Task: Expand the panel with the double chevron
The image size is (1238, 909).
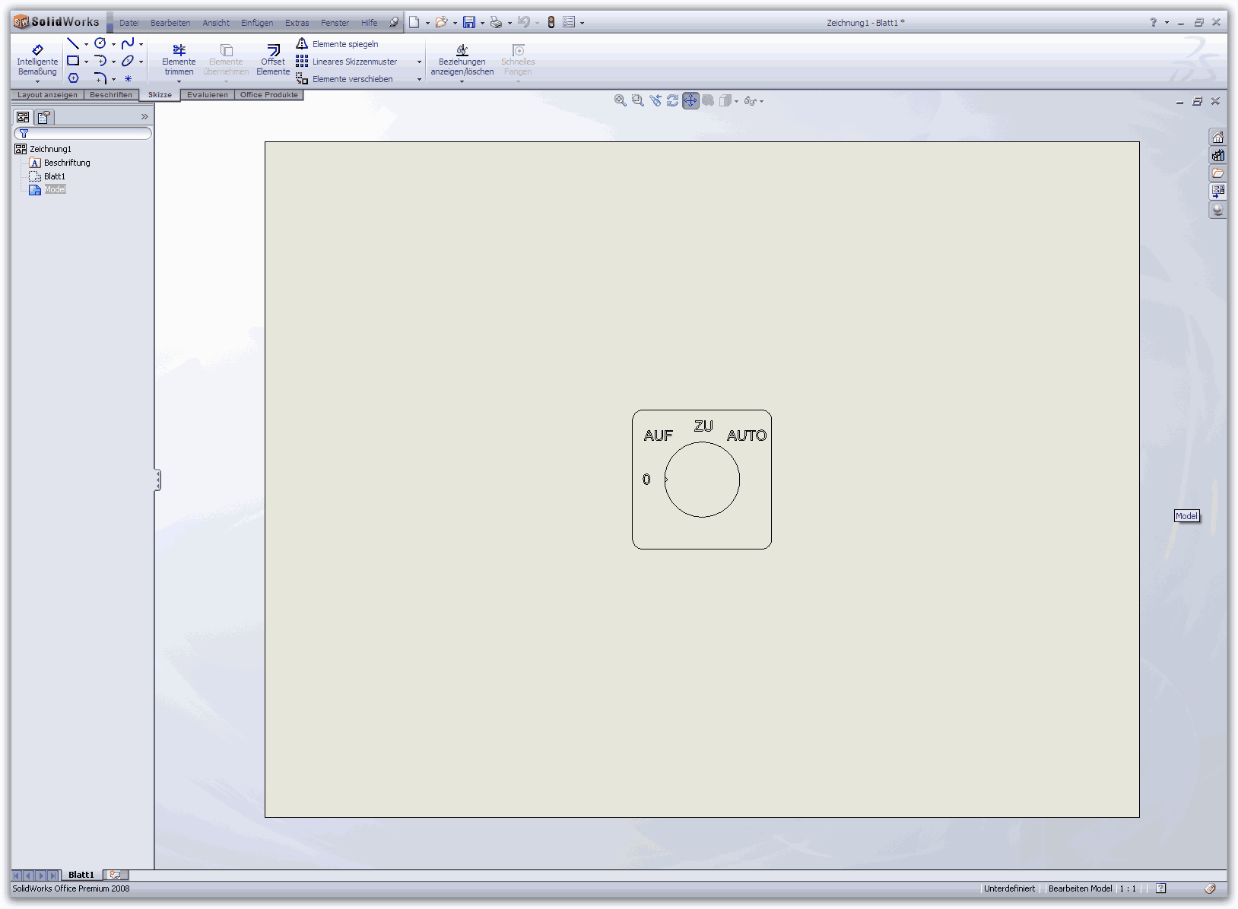Action: click(144, 117)
